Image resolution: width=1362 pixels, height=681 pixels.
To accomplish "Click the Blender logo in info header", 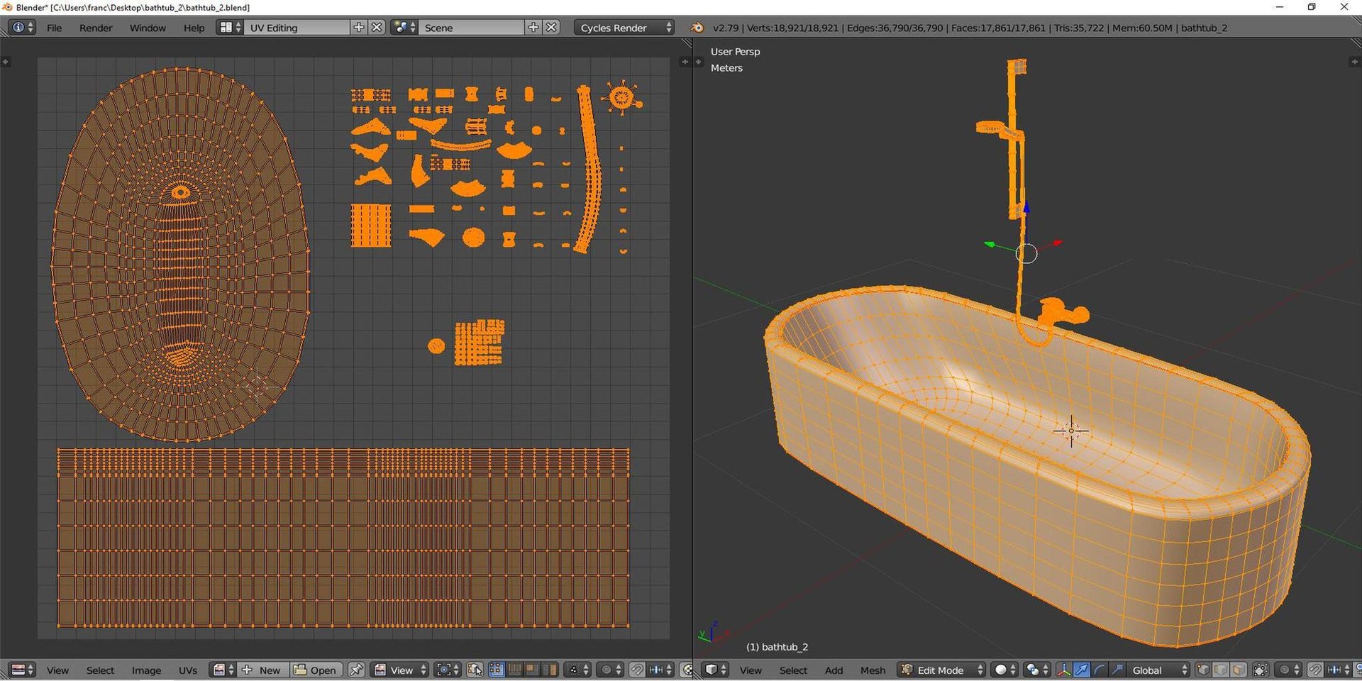I will (x=697, y=28).
